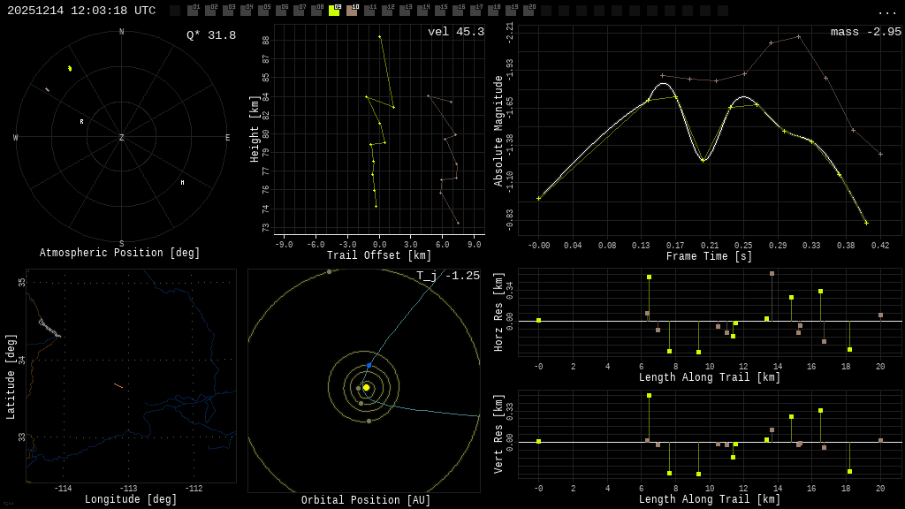Image resolution: width=905 pixels, height=509 pixels.
Task: Select station box 01 in the top strip
Action: [193, 11]
